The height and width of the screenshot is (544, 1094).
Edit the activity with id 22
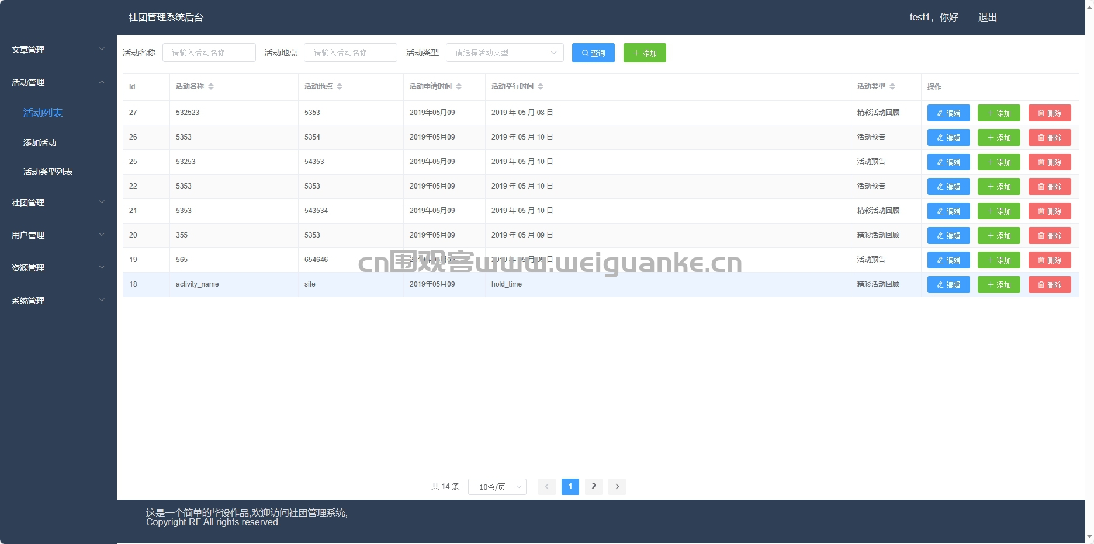coord(948,187)
